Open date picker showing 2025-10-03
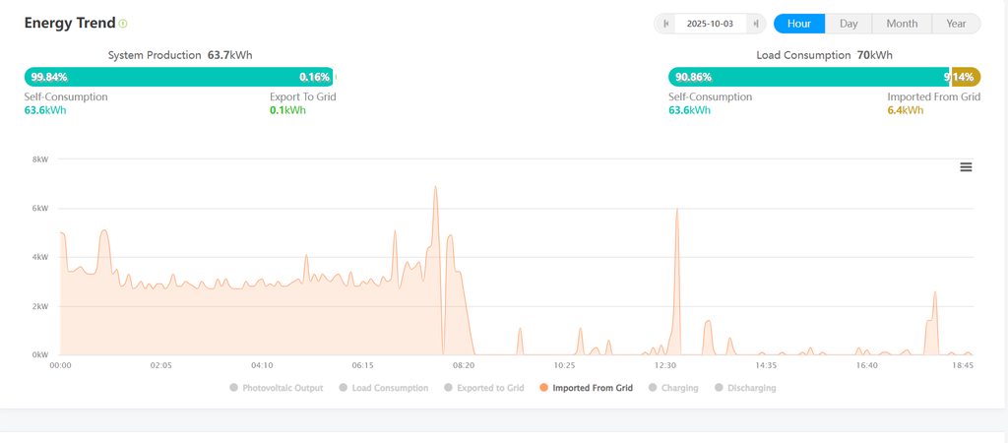 pos(710,24)
